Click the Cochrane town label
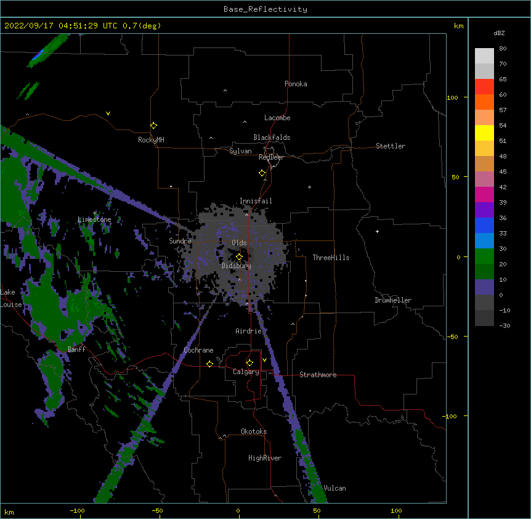This screenshot has width=531, height=519. tap(198, 350)
